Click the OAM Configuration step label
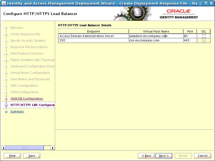The width and height of the screenshot is (215, 161). point(24,92)
